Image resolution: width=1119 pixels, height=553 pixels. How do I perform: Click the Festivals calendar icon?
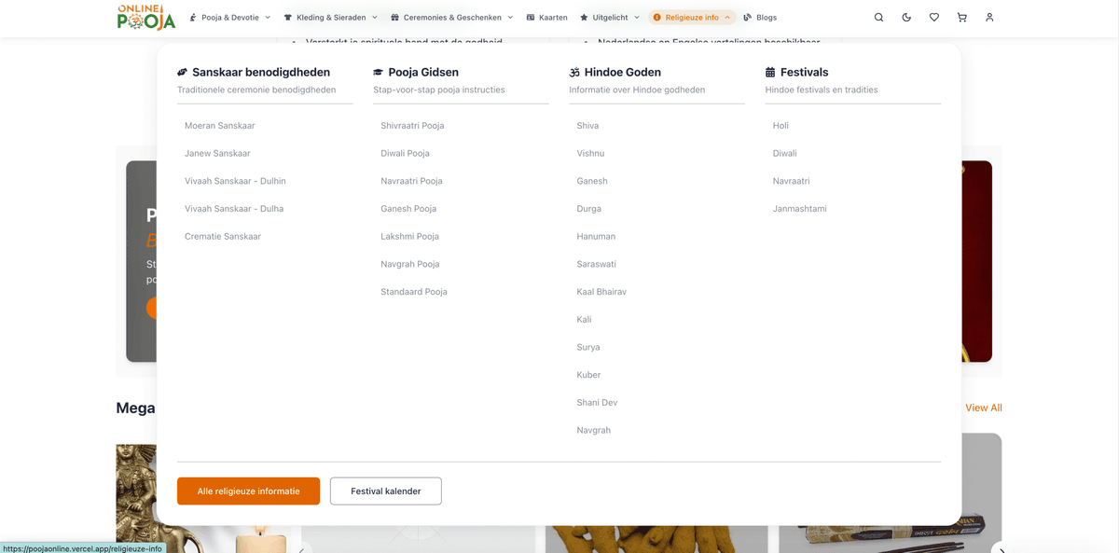pos(770,72)
